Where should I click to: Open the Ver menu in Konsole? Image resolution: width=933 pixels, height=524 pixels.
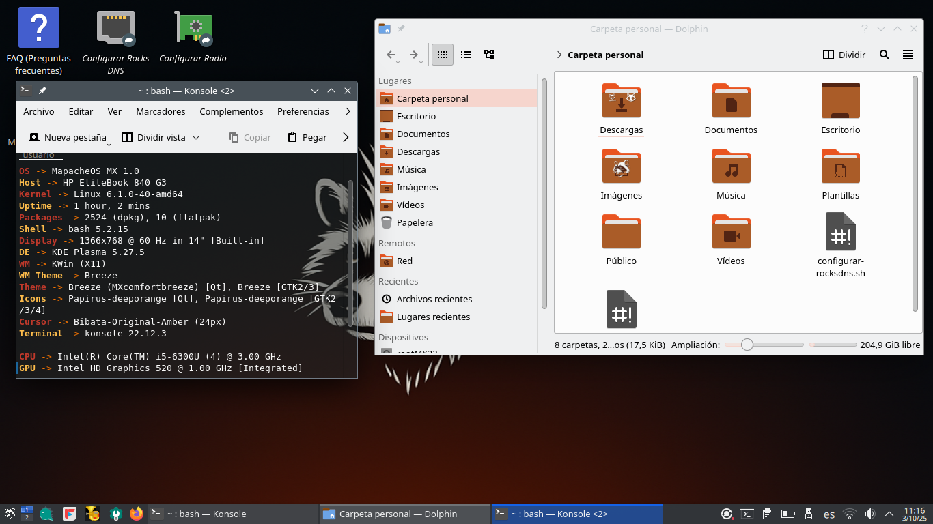115,111
